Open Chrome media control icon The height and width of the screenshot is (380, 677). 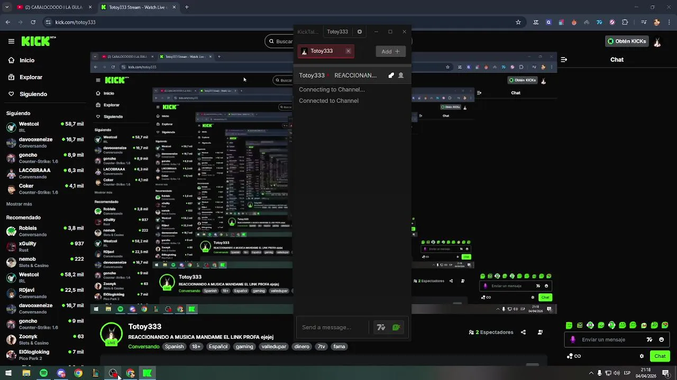click(644, 22)
